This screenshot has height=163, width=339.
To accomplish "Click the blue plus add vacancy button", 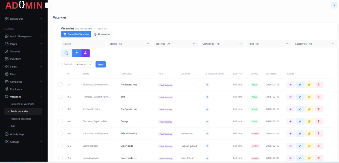I will click(77, 53).
